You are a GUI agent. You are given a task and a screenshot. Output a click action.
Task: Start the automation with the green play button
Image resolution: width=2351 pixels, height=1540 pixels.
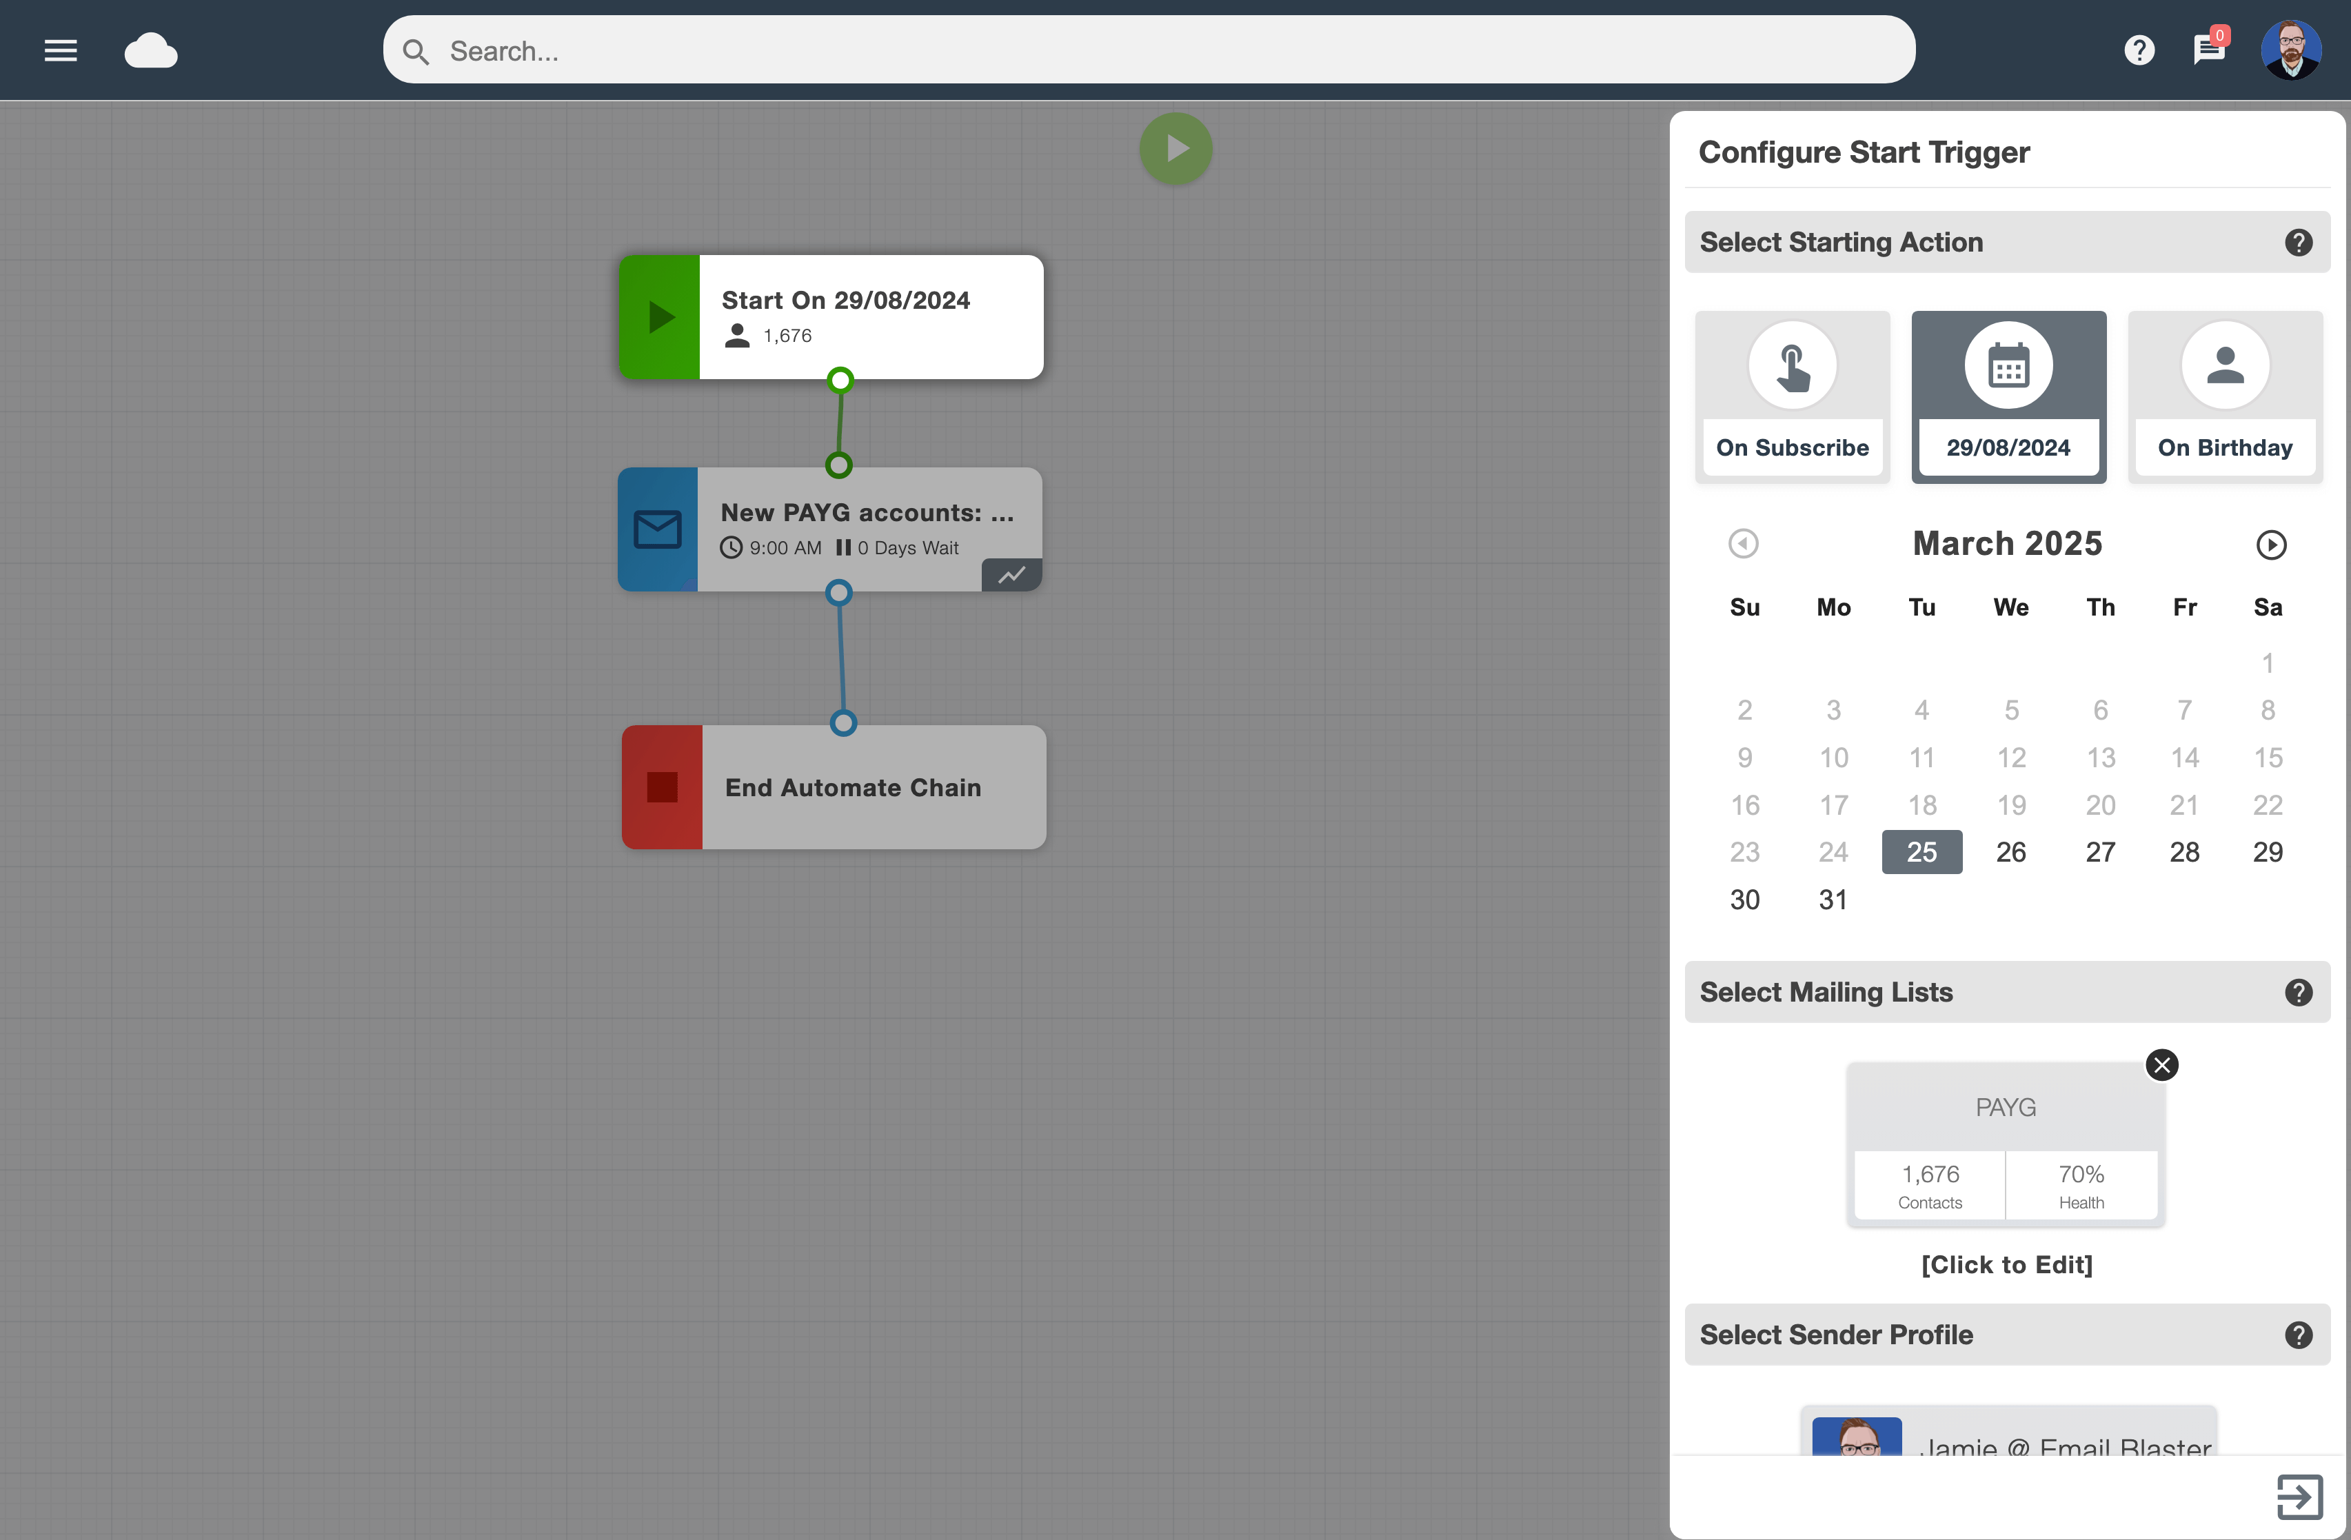point(1175,148)
